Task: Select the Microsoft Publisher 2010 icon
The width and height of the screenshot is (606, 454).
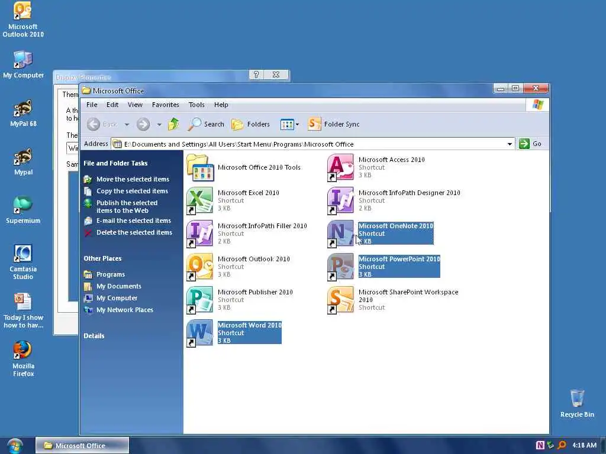Action: point(199,300)
